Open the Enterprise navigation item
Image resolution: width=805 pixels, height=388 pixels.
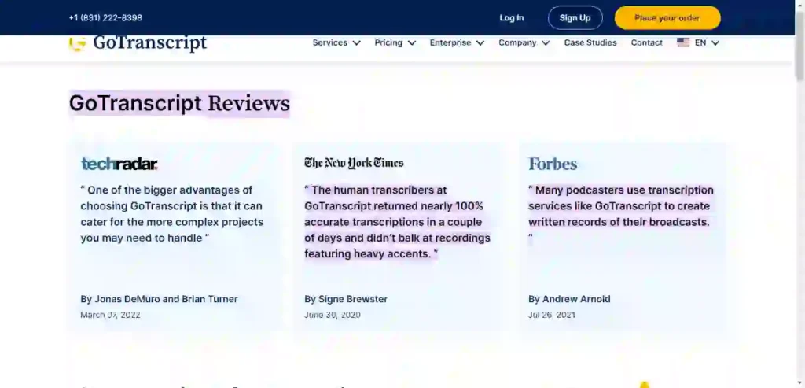pyautogui.click(x=450, y=42)
